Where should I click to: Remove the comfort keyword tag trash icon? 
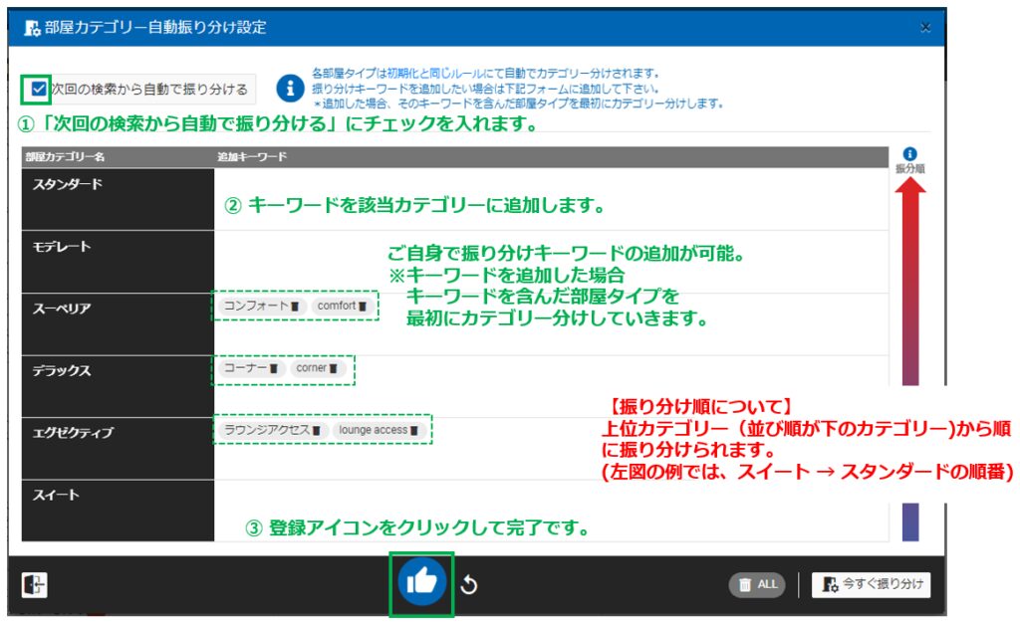coord(364,307)
